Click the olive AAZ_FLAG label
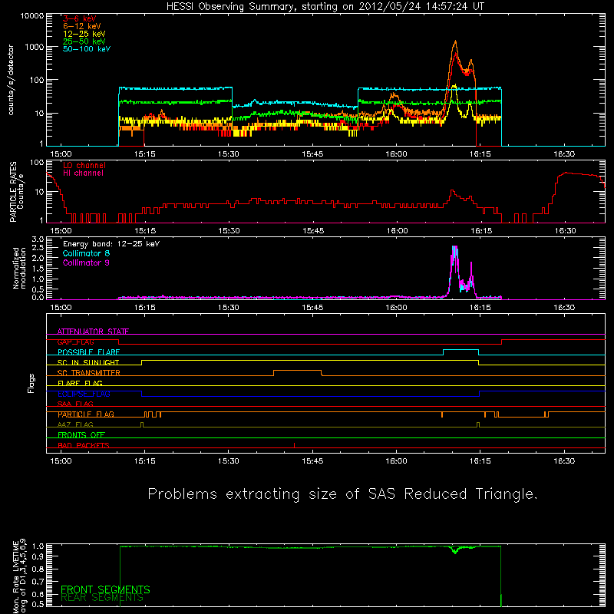Image resolution: width=614 pixels, height=614 pixels. pos(75,424)
